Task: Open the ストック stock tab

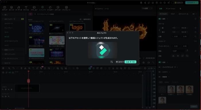Action: (11, 8)
